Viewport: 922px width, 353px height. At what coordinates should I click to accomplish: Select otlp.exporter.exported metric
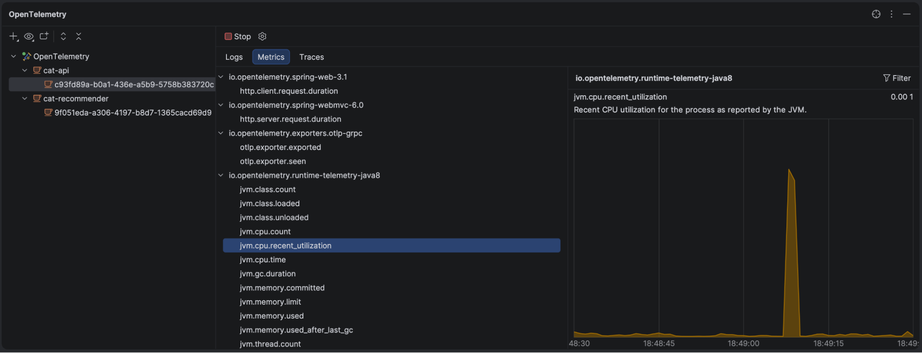pos(280,147)
